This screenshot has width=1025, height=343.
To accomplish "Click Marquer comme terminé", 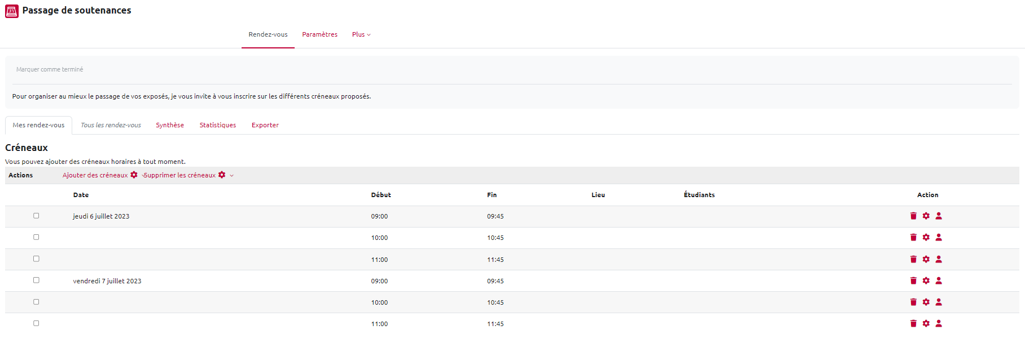I will 50,69.
